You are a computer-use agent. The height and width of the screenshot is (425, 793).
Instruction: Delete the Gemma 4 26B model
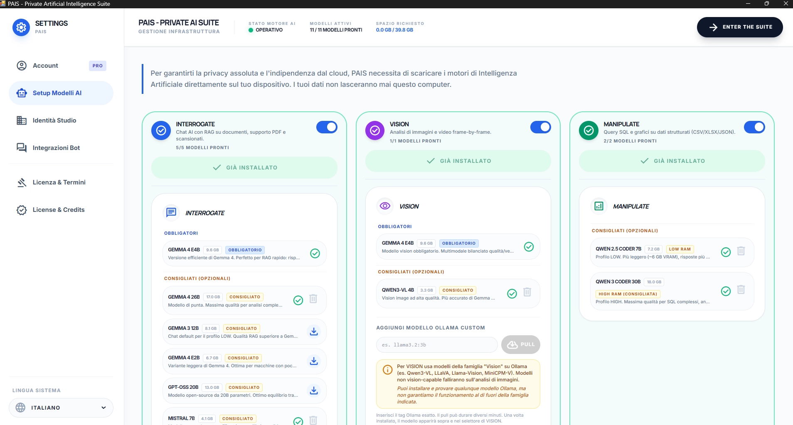tap(313, 299)
